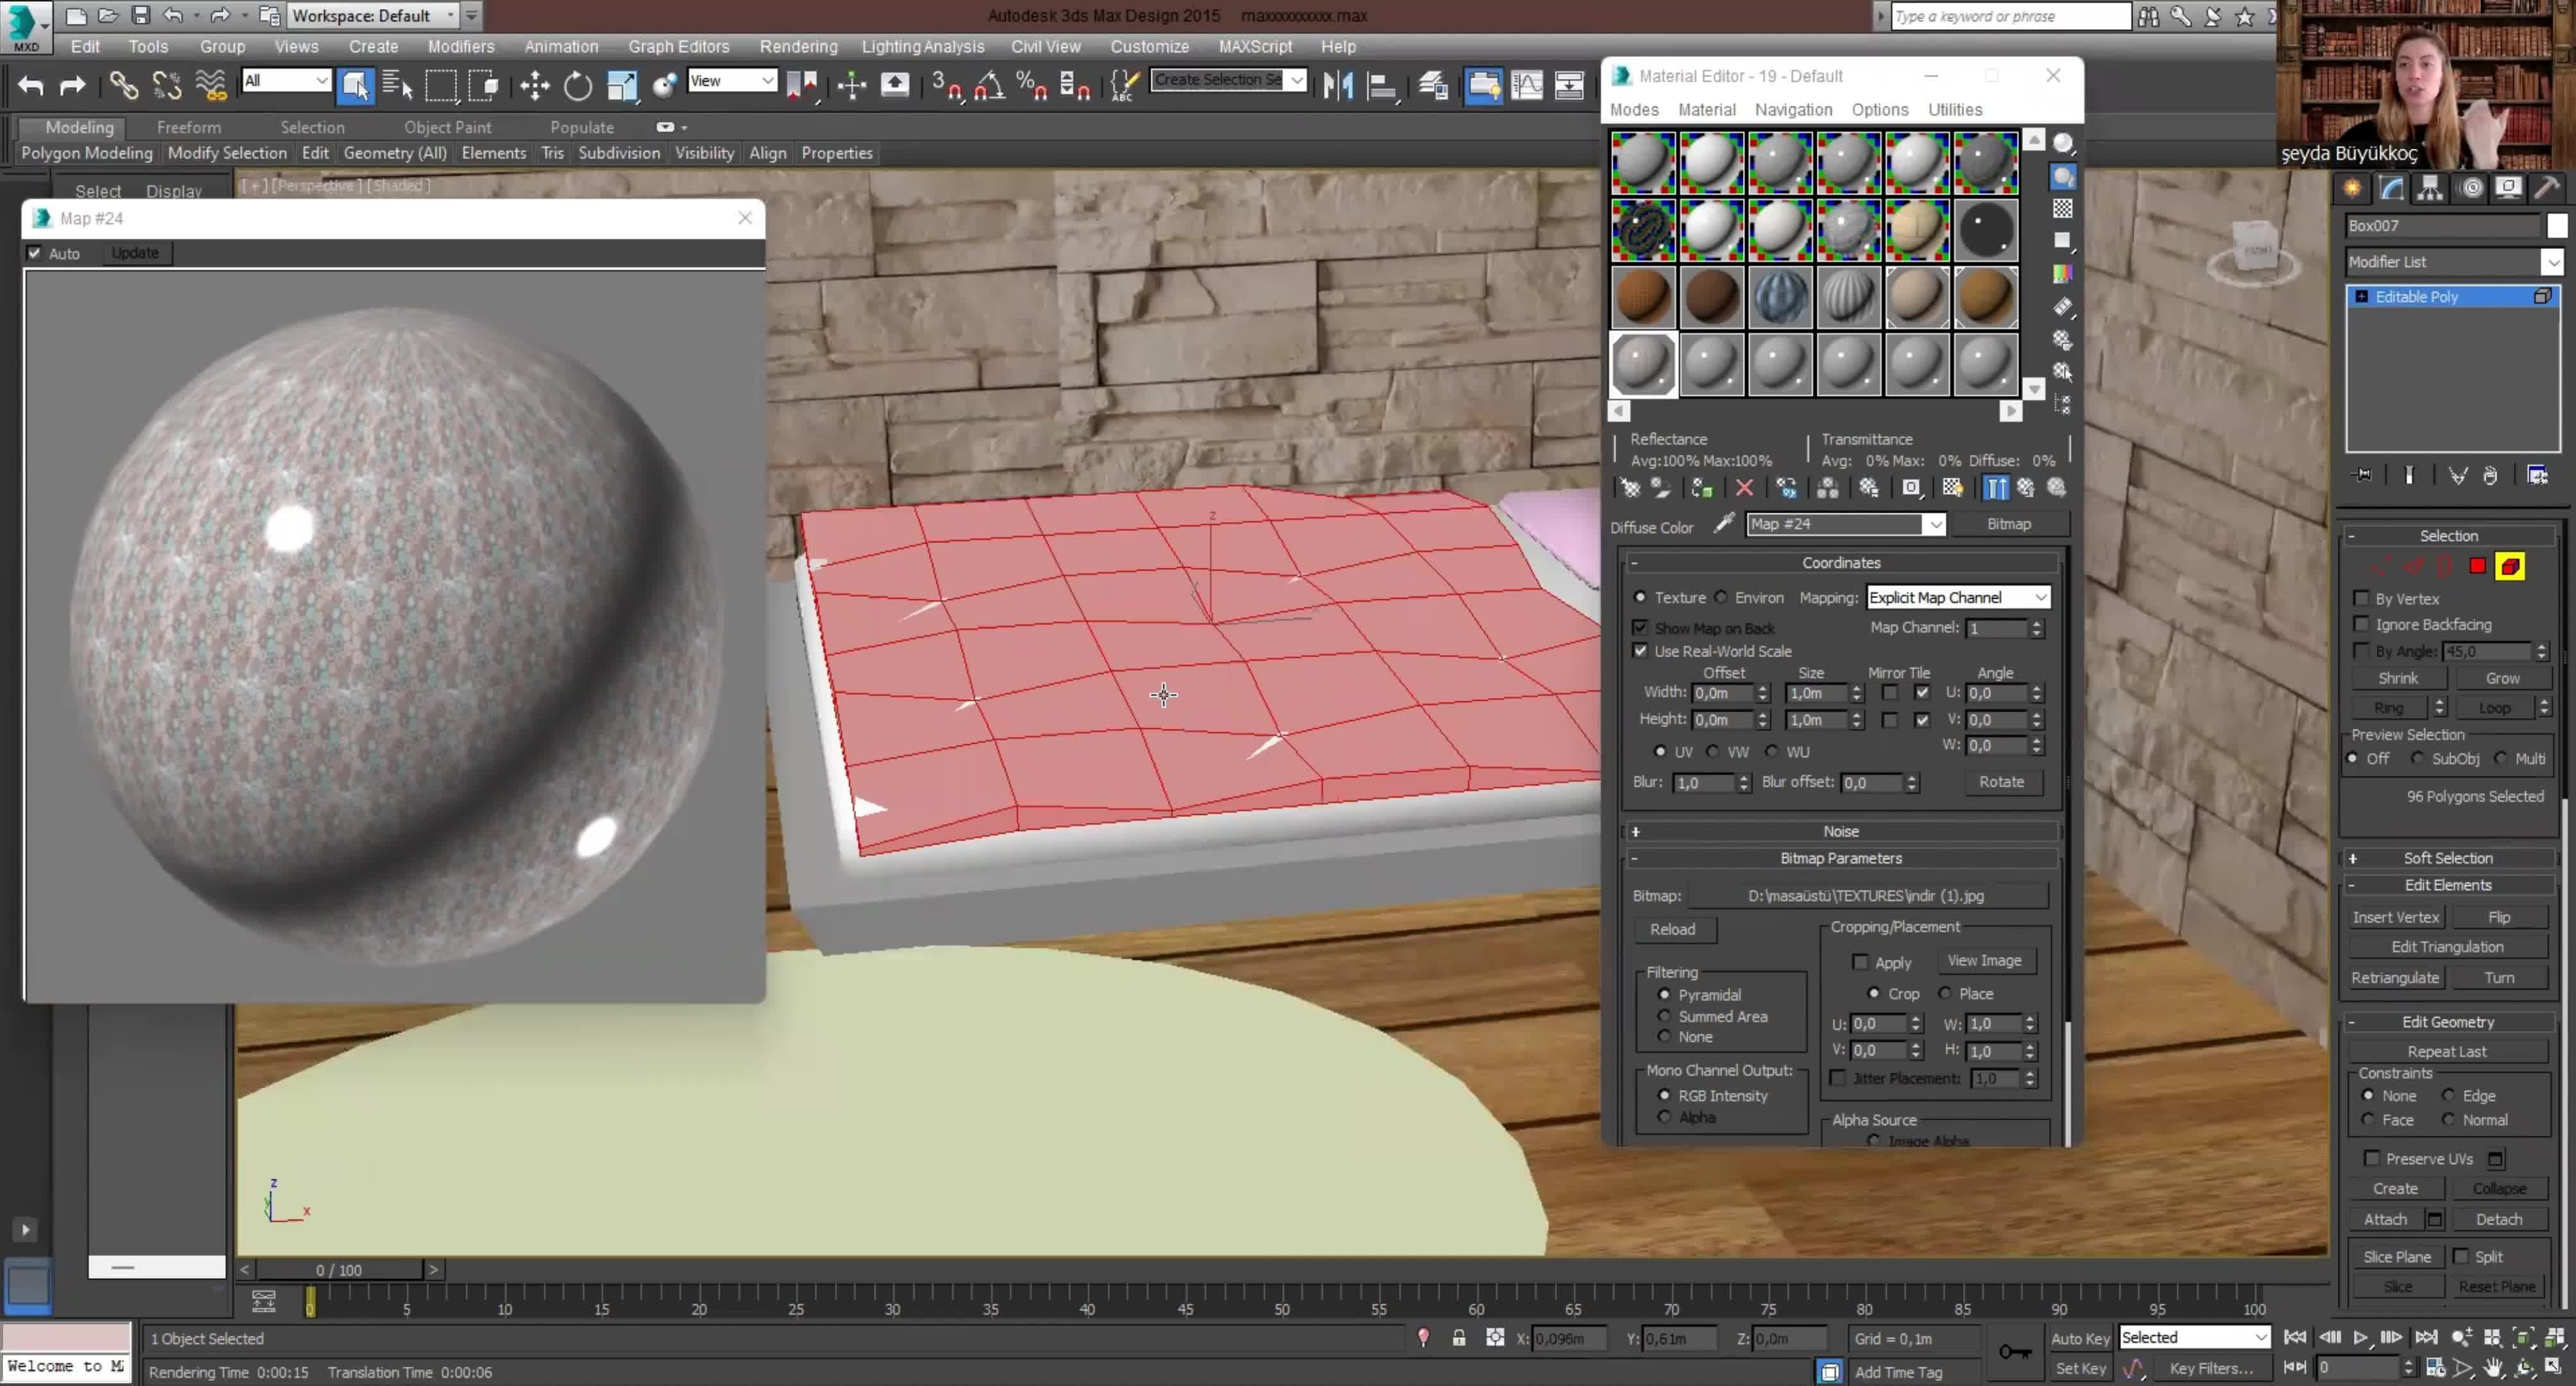Screen dimensions: 2576x1386
Task: Open the Align tool in main toolbar
Action: [1381, 86]
